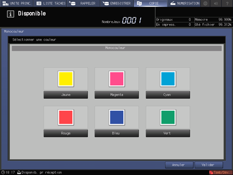The image size is (233, 175).
Task: Click the Sélectionner une couleur heading
Action: pyautogui.click(x=34, y=40)
